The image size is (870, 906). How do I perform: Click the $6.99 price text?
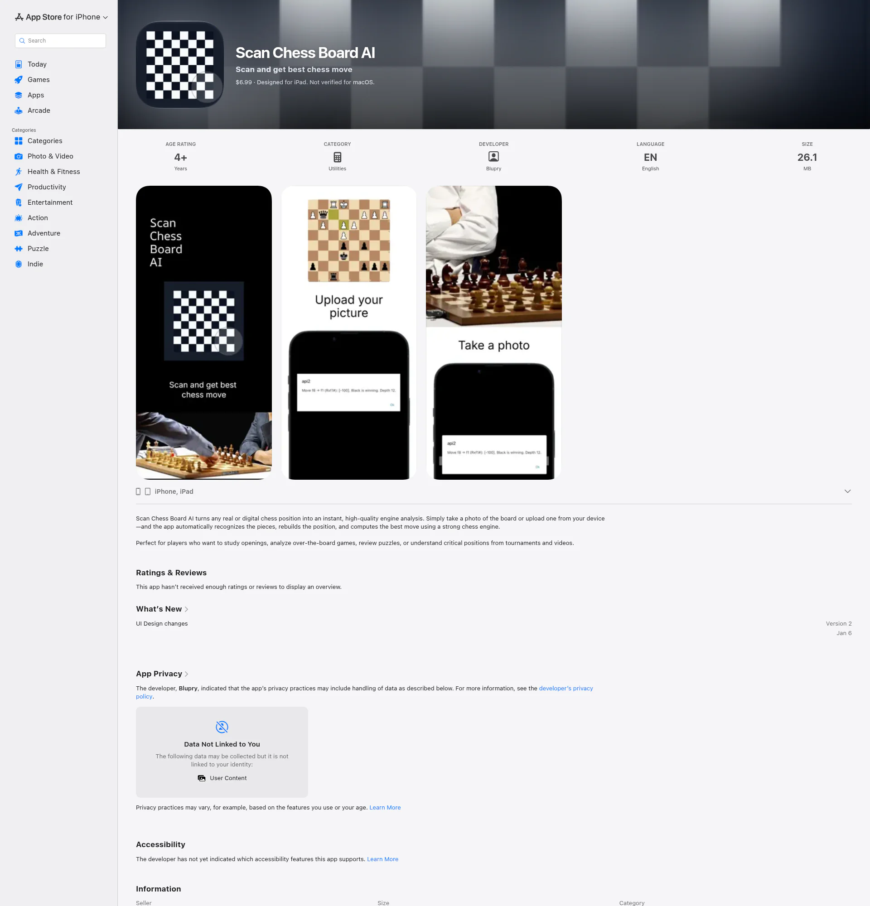pos(244,82)
